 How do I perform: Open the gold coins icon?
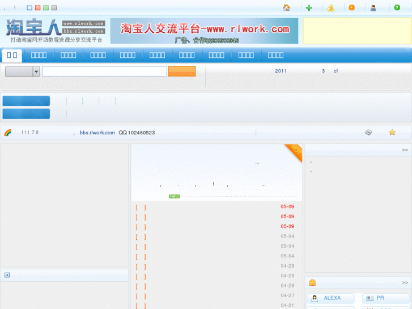tap(330, 8)
